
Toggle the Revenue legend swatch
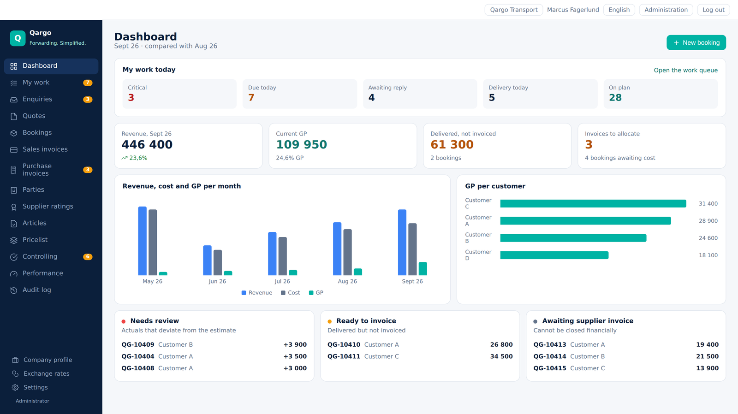coord(244,293)
